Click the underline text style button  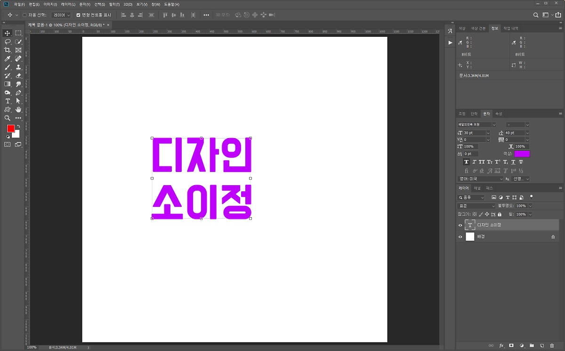click(x=513, y=162)
